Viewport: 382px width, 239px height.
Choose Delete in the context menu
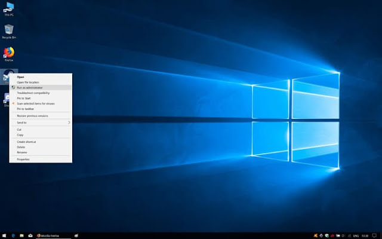tap(41, 147)
